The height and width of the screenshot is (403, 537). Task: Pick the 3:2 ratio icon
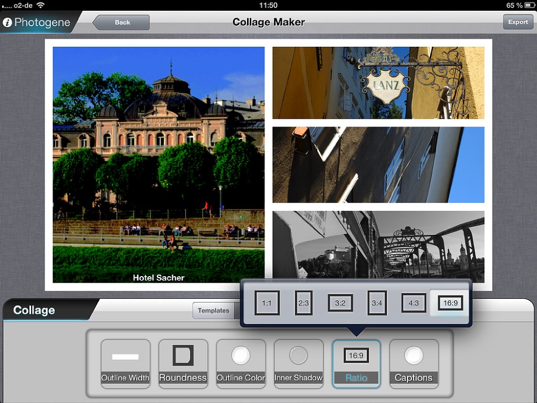pyautogui.click(x=340, y=303)
